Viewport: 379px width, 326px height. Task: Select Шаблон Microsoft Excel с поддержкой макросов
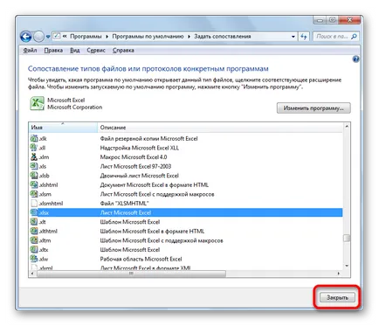[186, 240]
